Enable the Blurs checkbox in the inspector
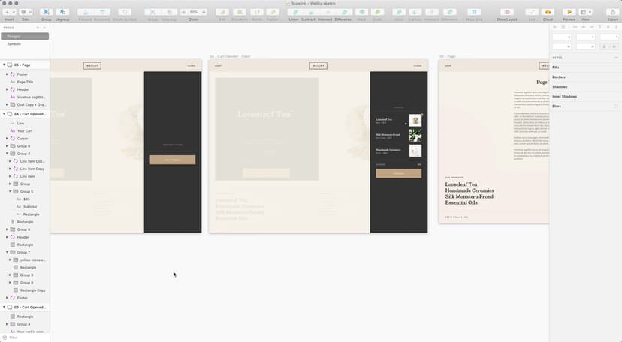Screen dimensions: 622x342 616,106
